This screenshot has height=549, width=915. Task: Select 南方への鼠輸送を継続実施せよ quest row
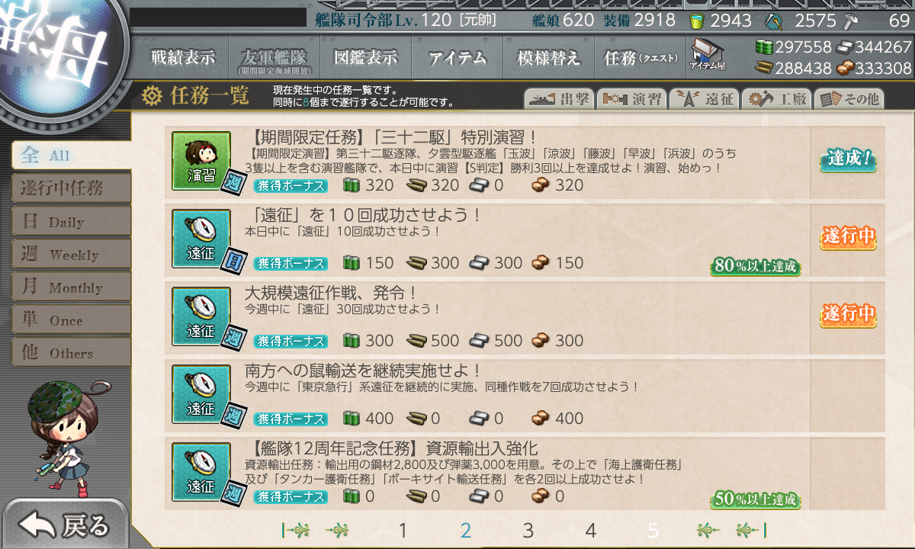coord(525,396)
